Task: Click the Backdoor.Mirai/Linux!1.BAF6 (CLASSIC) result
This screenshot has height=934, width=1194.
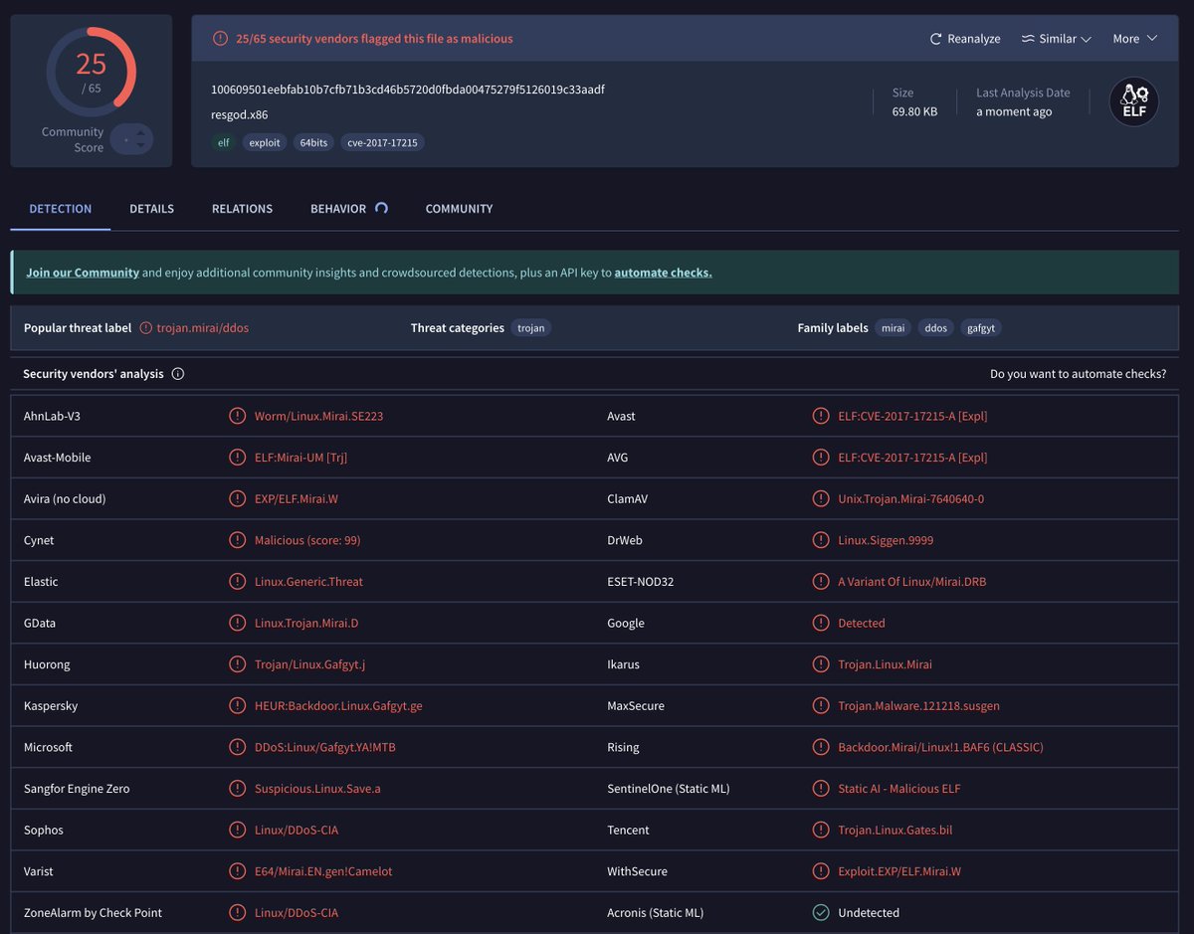Action: point(941,747)
